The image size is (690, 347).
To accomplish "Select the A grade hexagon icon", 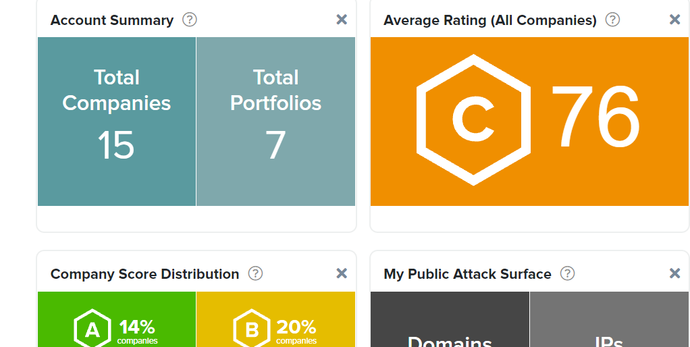I will coord(92,329).
